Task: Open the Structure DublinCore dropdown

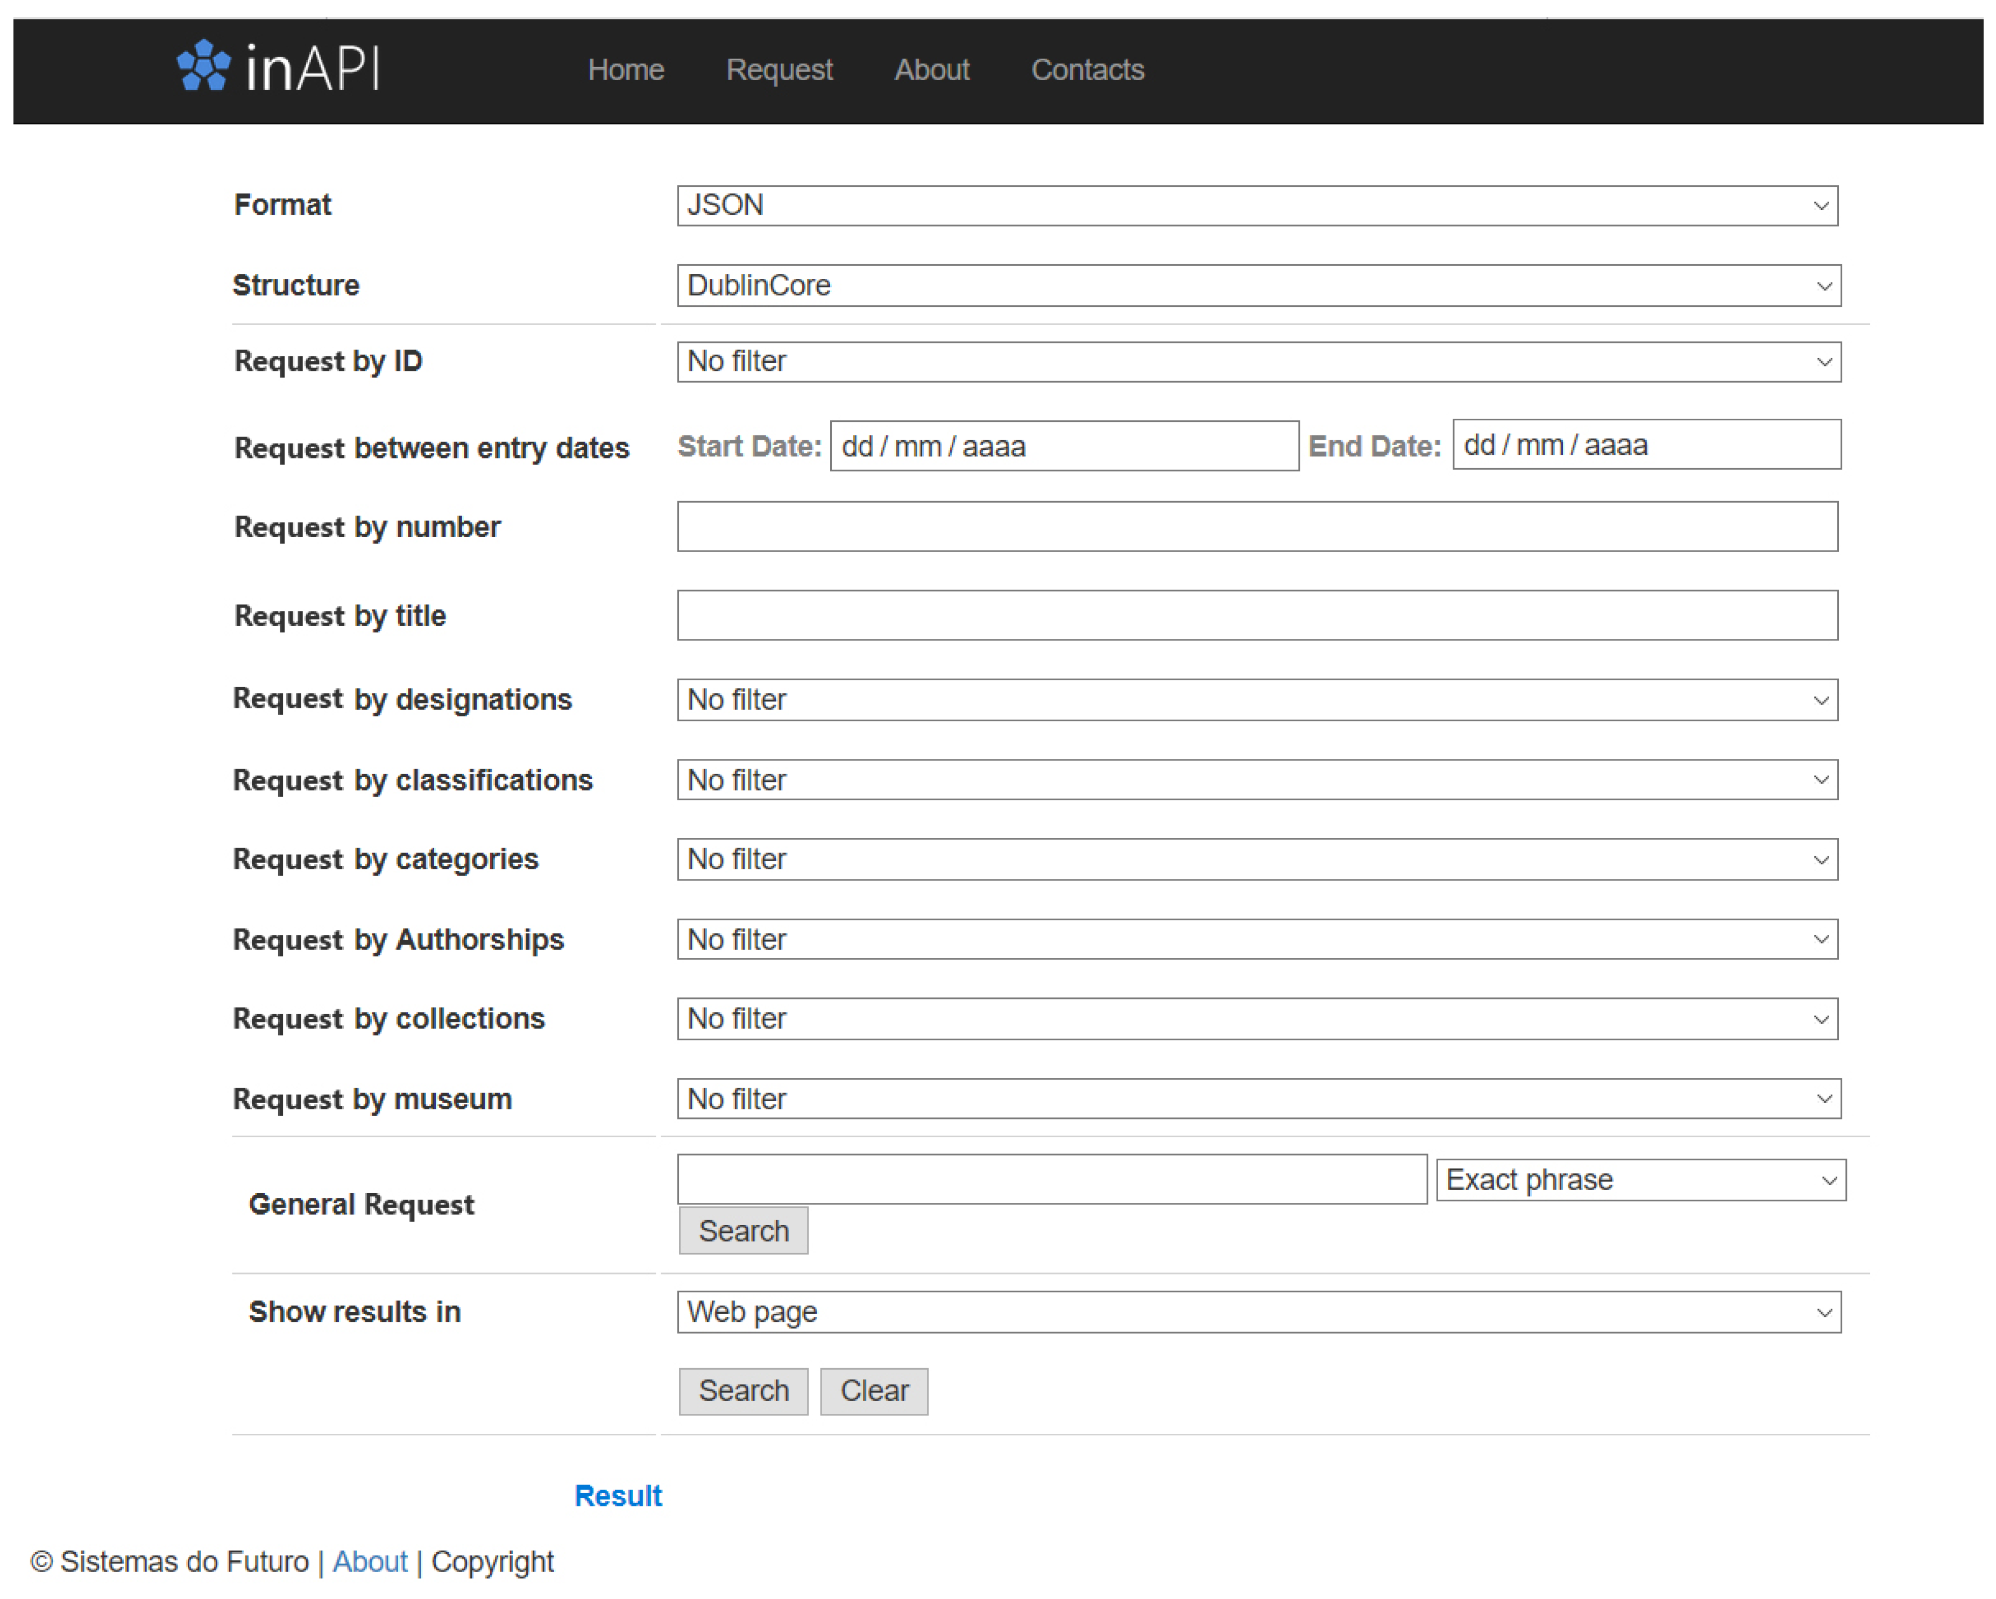Action: pyautogui.click(x=1258, y=285)
